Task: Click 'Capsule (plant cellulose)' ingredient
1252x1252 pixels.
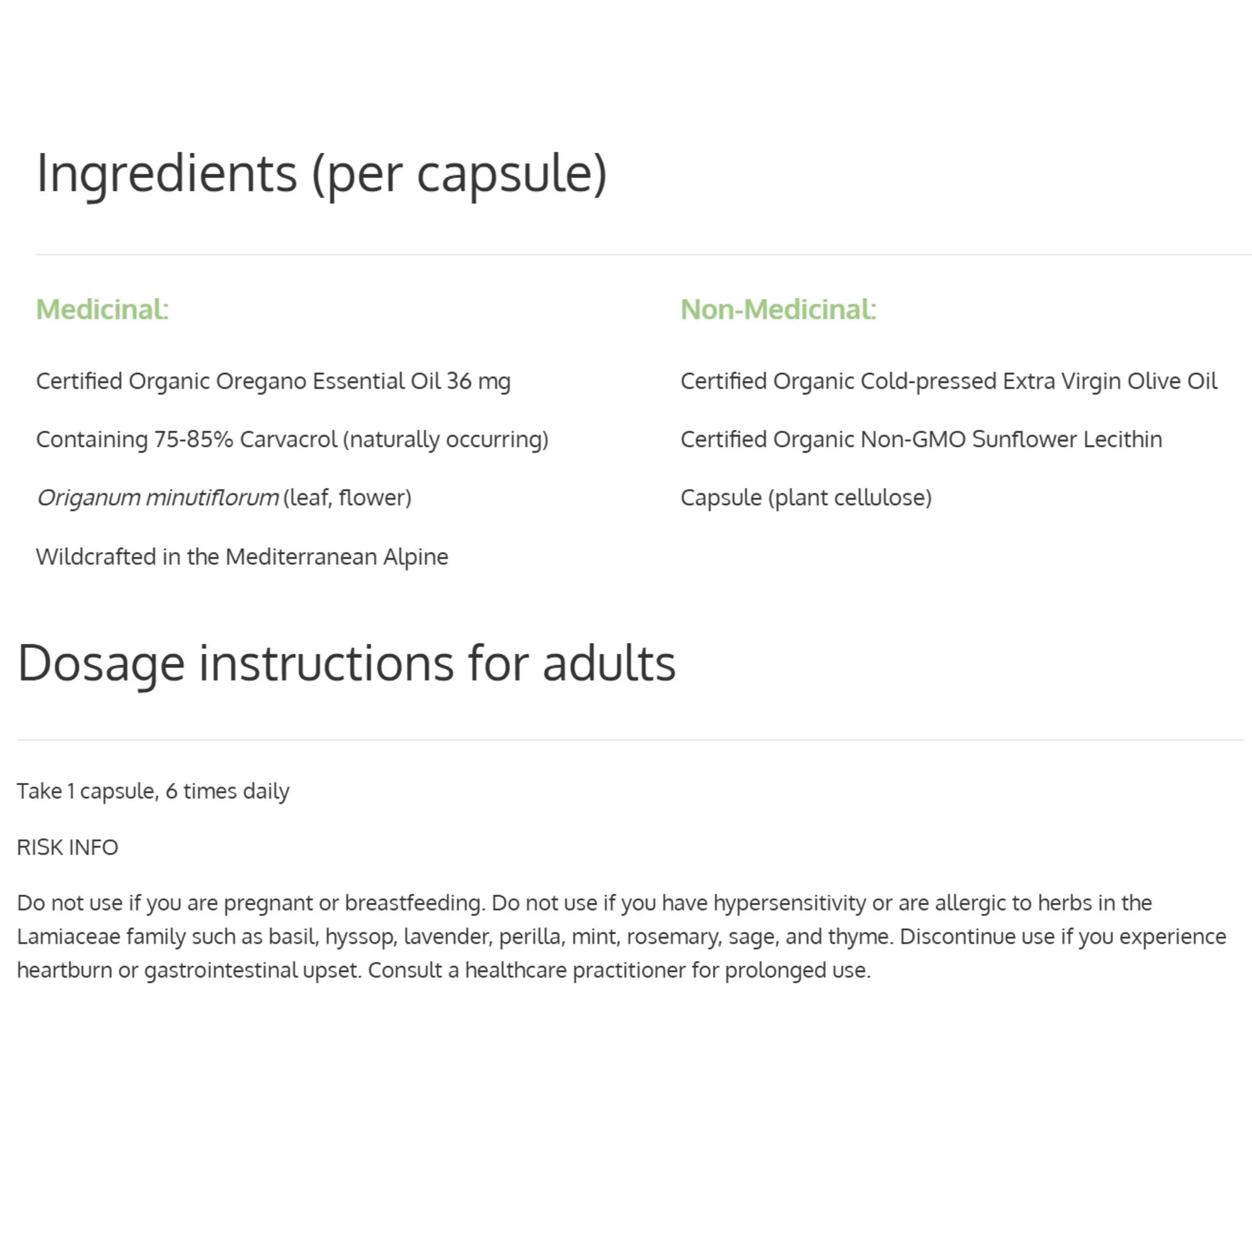Action: coord(806,498)
